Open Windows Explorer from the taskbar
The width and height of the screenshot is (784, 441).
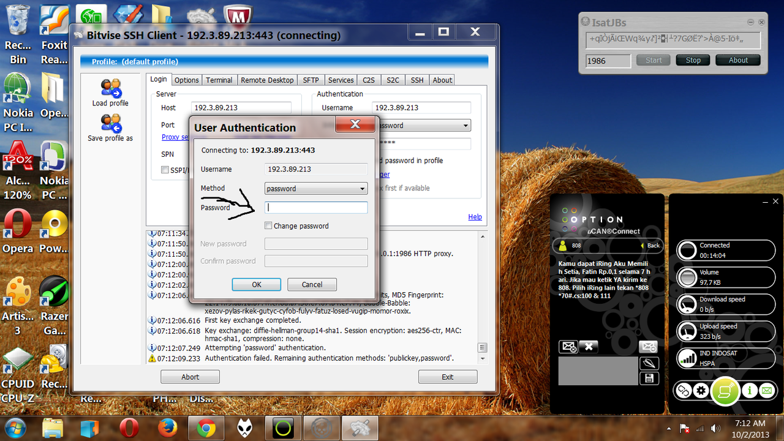pos(53,429)
